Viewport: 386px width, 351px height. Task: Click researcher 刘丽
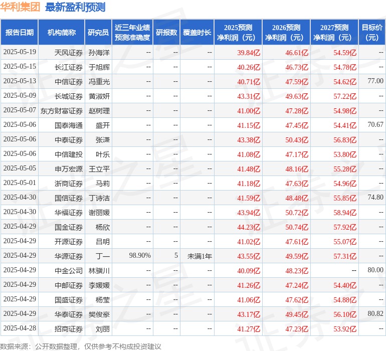(x=103, y=328)
